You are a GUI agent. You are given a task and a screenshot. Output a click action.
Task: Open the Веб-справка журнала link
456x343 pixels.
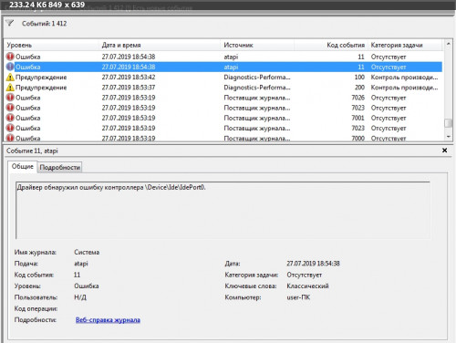tap(108, 320)
